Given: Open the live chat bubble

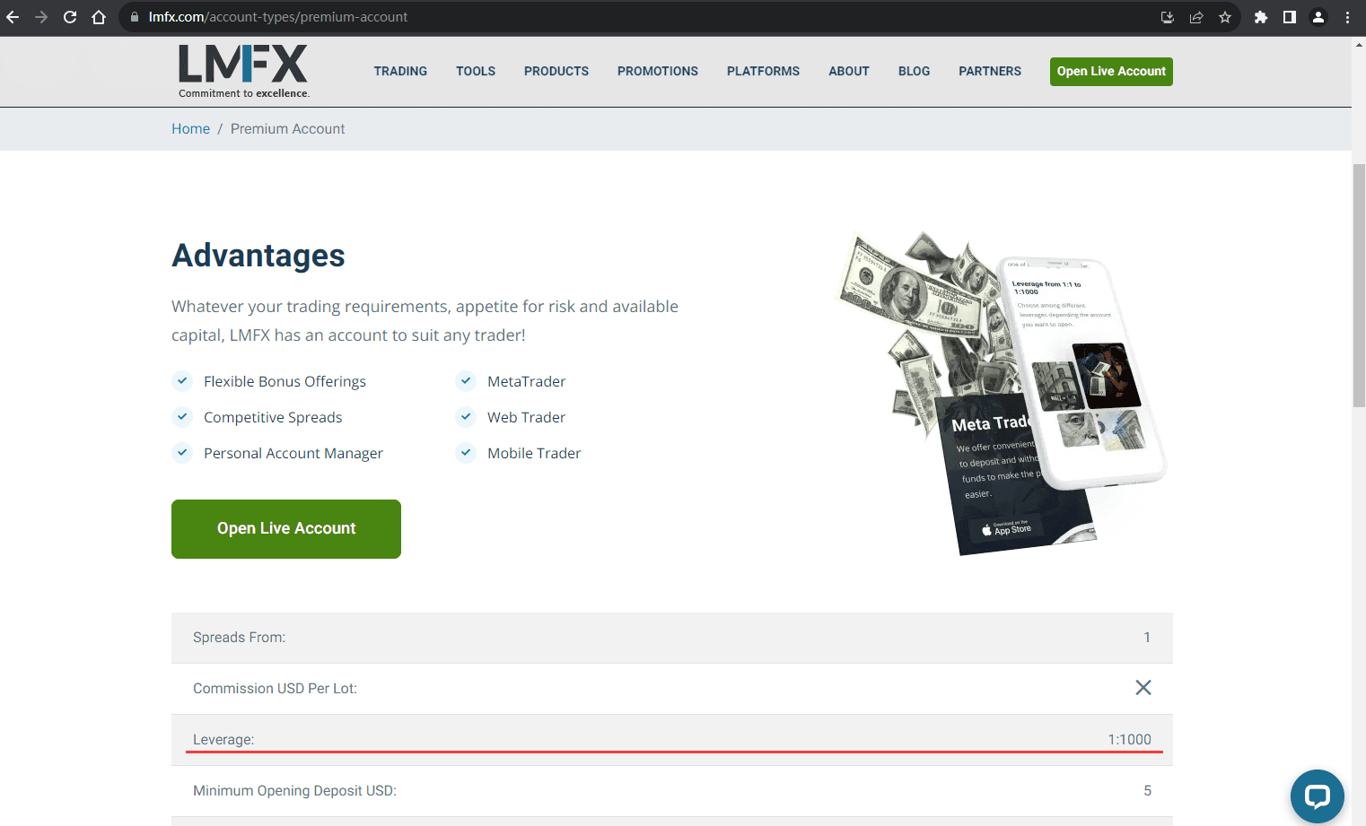Looking at the screenshot, I should tap(1317, 796).
